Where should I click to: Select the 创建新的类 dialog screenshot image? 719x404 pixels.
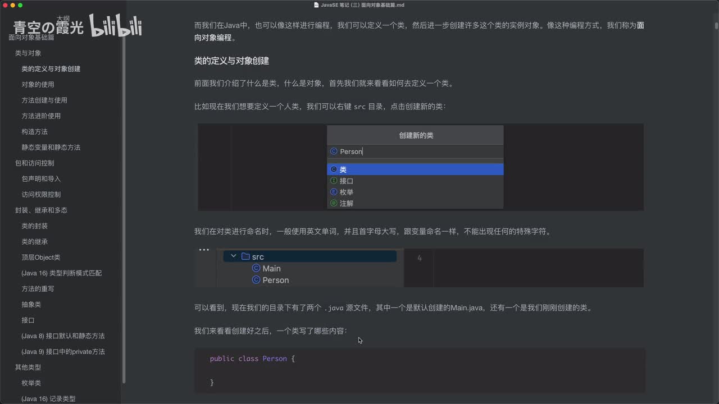pyautogui.click(x=421, y=167)
